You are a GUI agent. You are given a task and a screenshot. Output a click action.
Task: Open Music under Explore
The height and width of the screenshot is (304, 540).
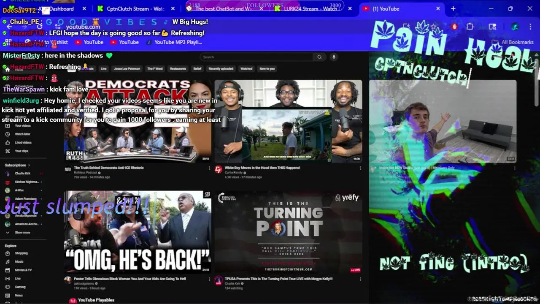(19, 262)
